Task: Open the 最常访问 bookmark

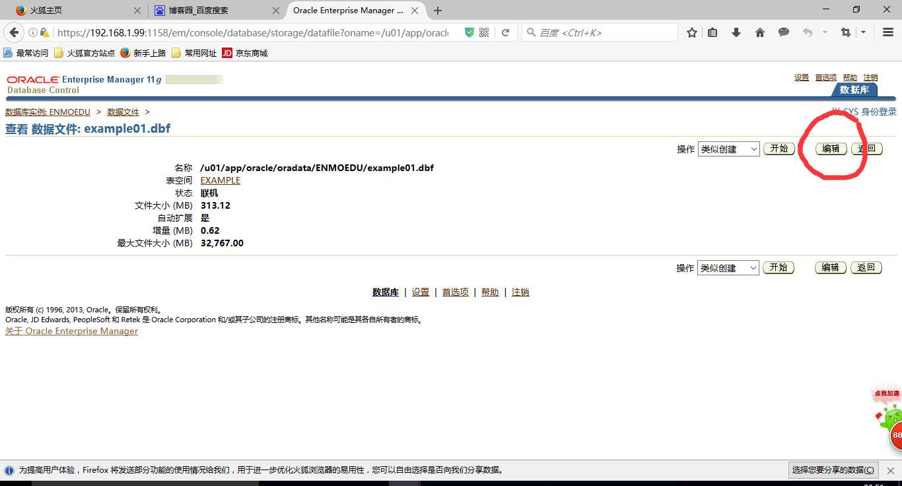Action: pyautogui.click(x=26, y=53)
